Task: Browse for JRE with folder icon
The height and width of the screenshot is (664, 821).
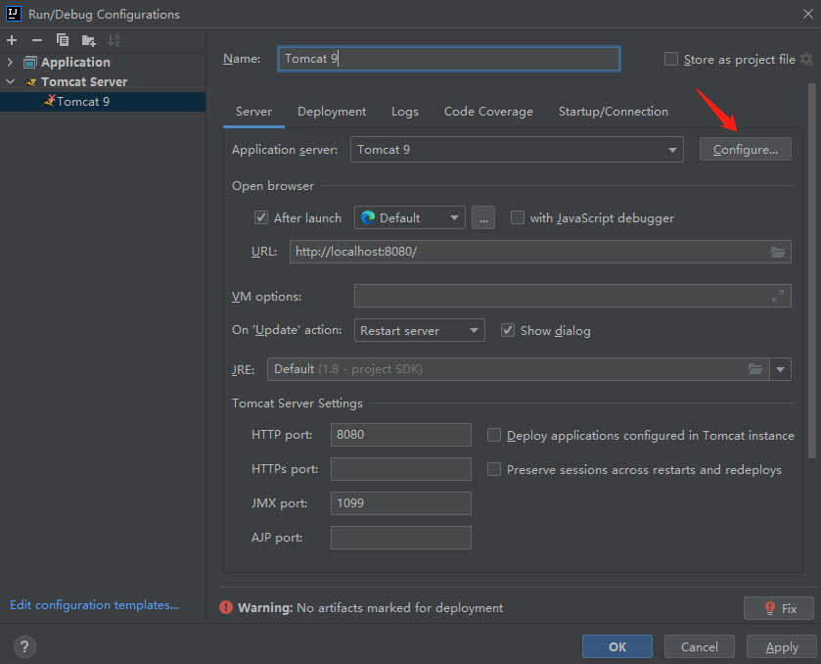Action: coord(755,369)
